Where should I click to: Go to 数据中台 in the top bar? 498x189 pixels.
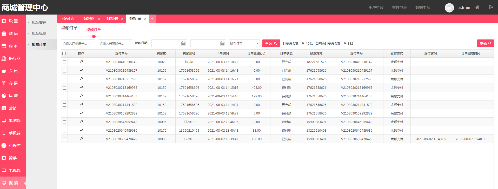(x=423, y=8)
